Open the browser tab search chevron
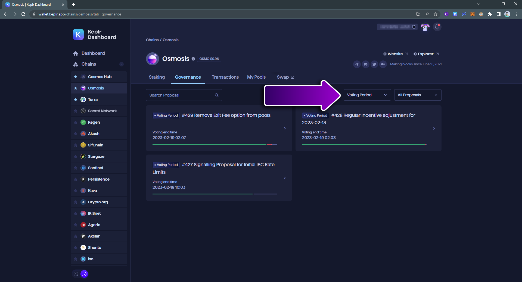The height and width of the screenshot is (282, 522). tap(478, 4)
